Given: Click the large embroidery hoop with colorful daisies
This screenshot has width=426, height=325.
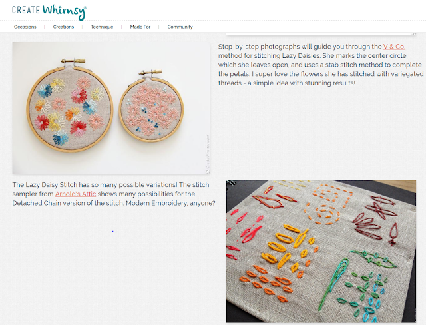Looking at the screenshot, I should (x=69, y=107).
